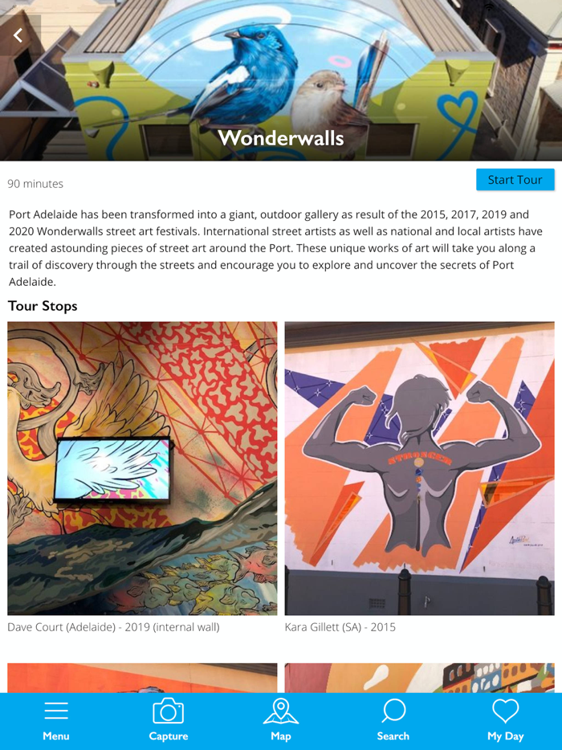Open the My Day heart icon

click(x=506, y=711)
